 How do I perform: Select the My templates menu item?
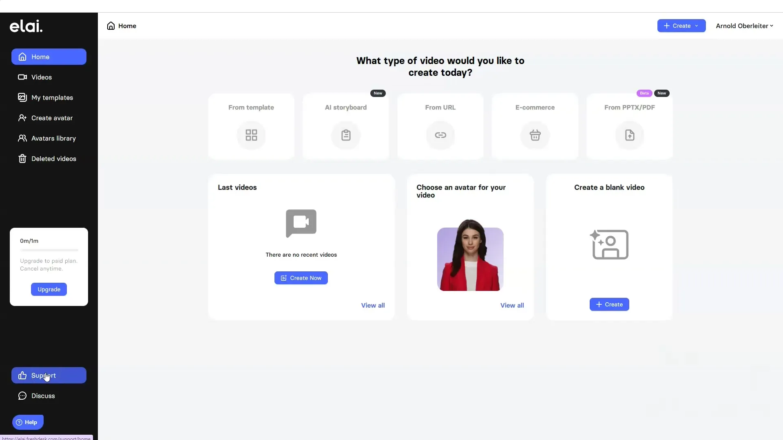52,98
